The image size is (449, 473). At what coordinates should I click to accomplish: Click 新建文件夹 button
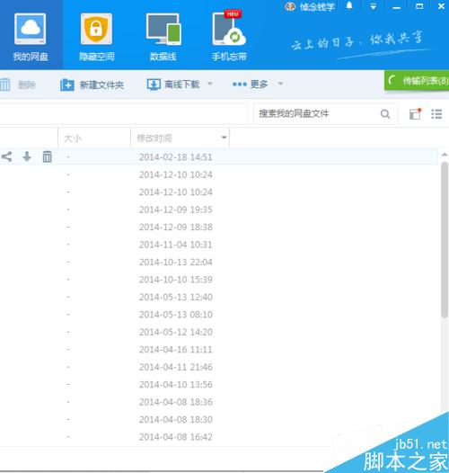pos(92,85)
